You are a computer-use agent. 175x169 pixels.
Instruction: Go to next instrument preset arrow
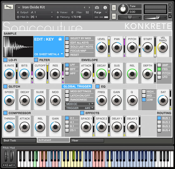90,7
